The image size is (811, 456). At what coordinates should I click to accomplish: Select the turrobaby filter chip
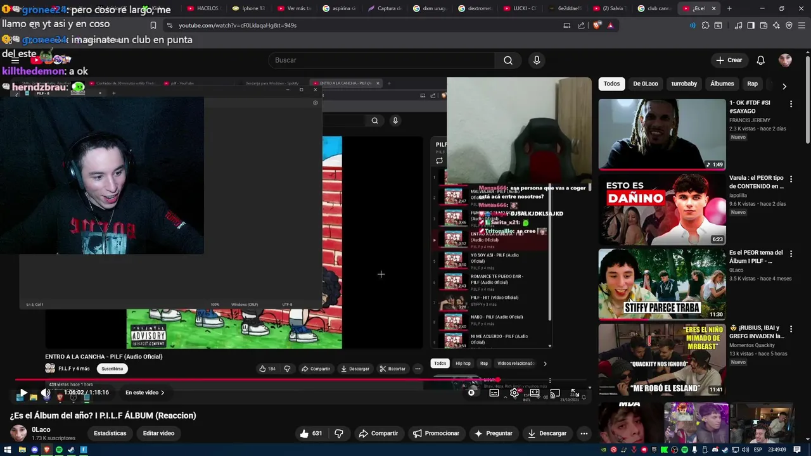pos(684,84)
